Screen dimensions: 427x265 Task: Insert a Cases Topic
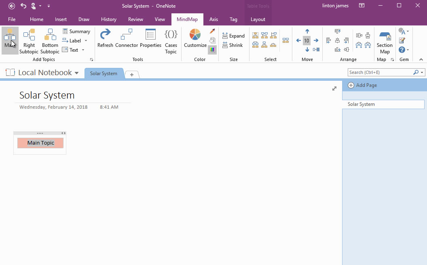[x=171, y=39]
